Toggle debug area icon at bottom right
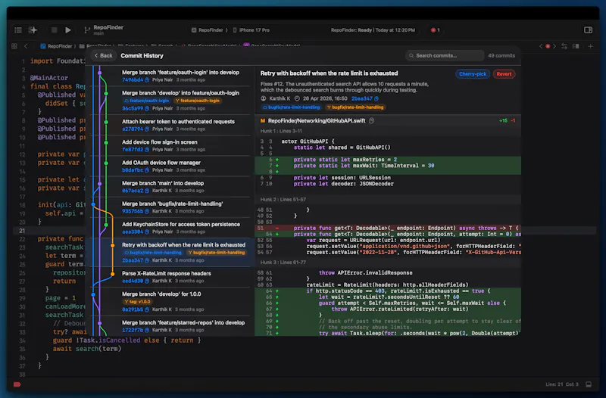 (589, 384)
